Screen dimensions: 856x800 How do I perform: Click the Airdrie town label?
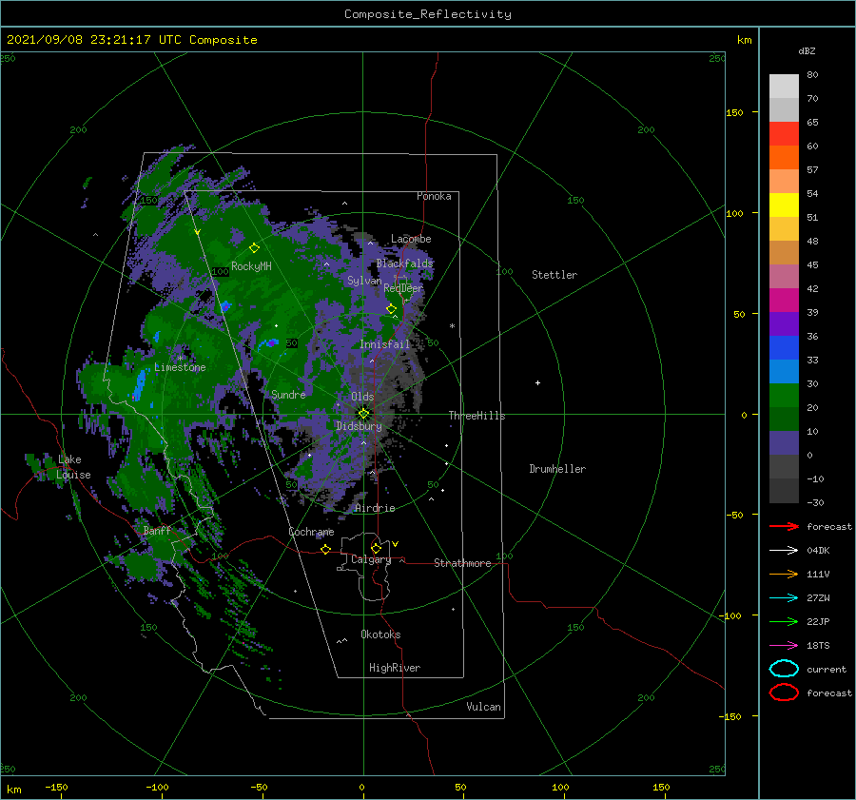coord(375,508)
